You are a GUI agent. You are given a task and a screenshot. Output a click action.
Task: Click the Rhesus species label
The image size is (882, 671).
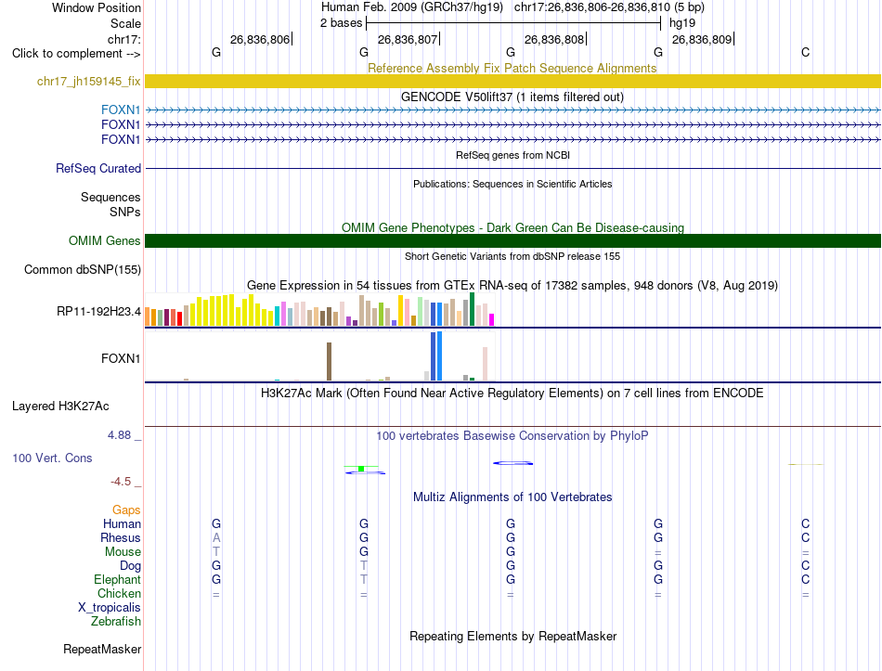(x=121, y=537)
